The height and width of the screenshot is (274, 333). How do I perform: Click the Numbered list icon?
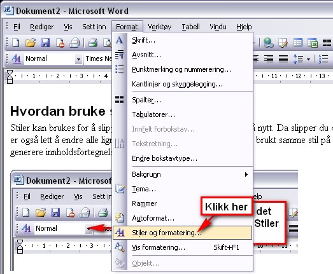click(323, 58)
